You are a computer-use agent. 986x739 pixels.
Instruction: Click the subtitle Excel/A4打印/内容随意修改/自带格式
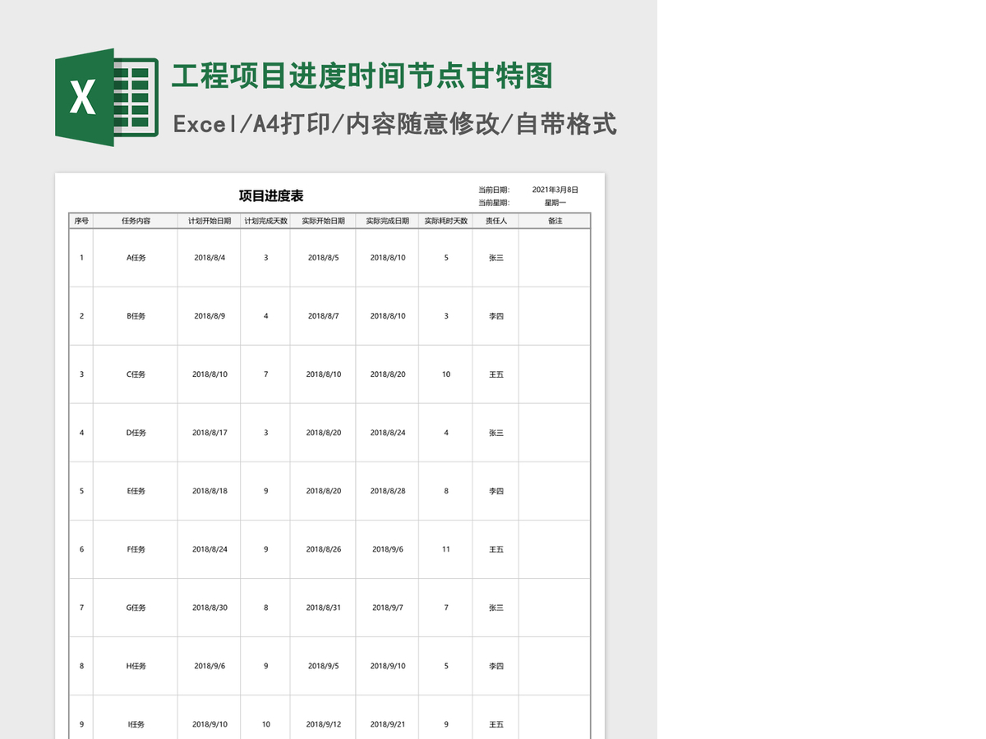click(395, 124)
